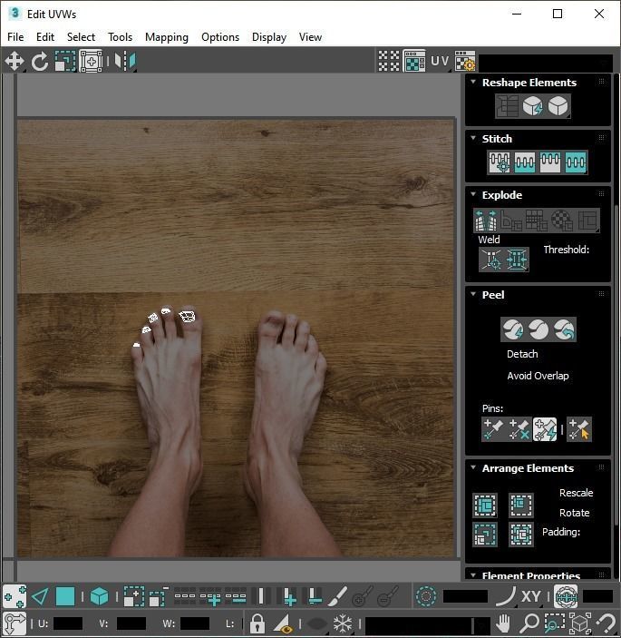Click the Grow selection icon
Screen dimensions: 621x638
click(133, 597)
